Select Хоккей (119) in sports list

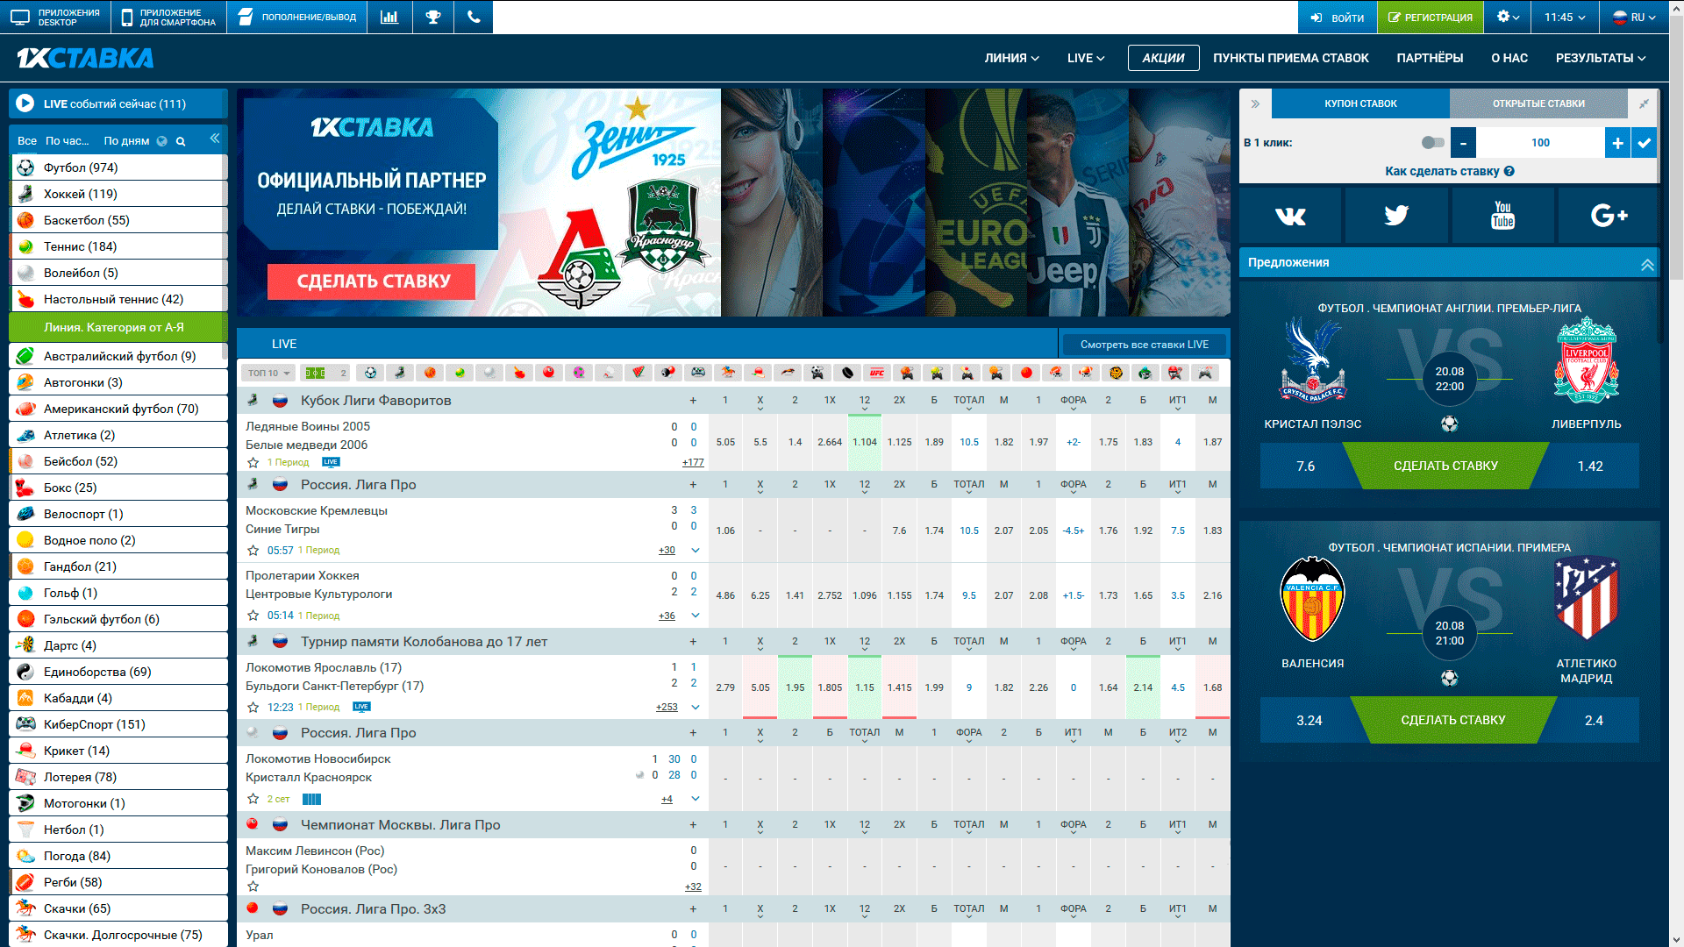(118, 194)
